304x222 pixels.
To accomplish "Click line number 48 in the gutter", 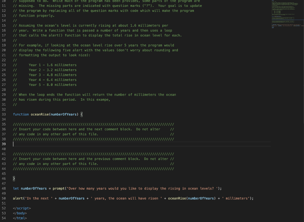I will tap(4, 189).
